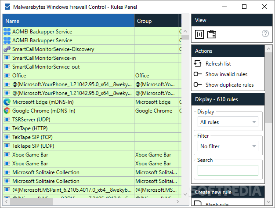
Task: Click the TSRServer (UDP) row icon
Action: tap(7, 120)
